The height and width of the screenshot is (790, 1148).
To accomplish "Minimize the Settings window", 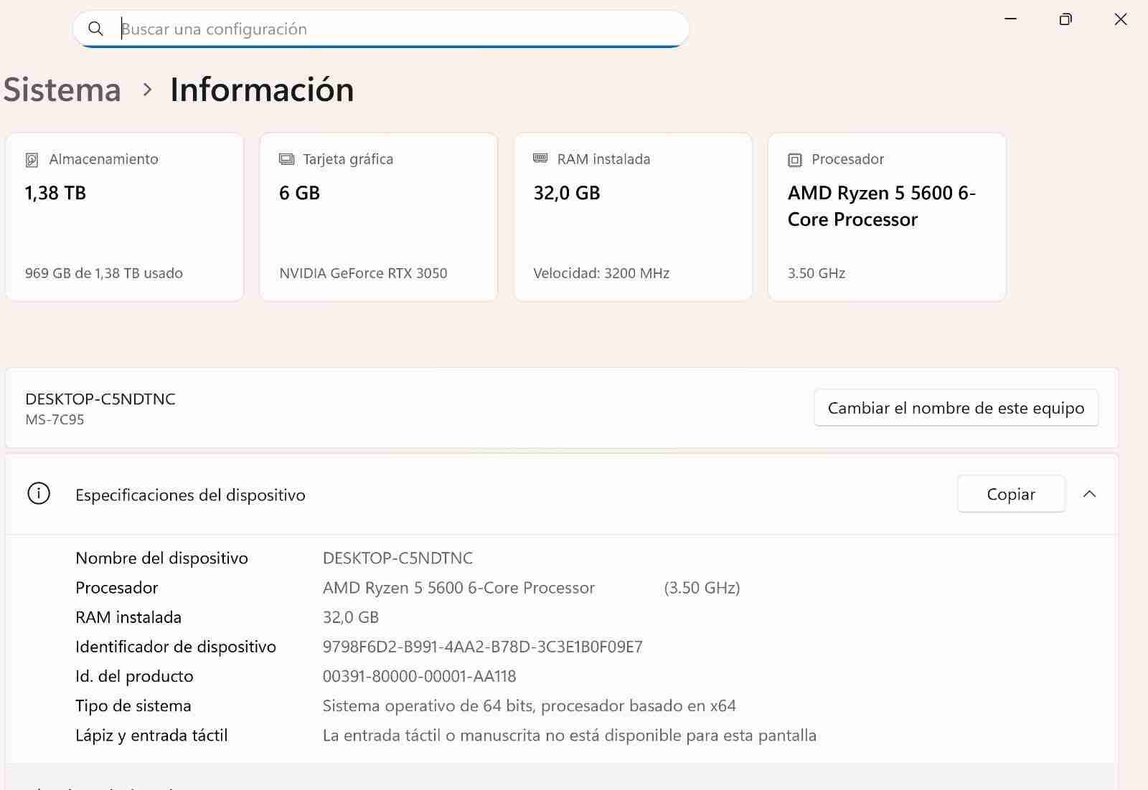I will point(1010,19).
